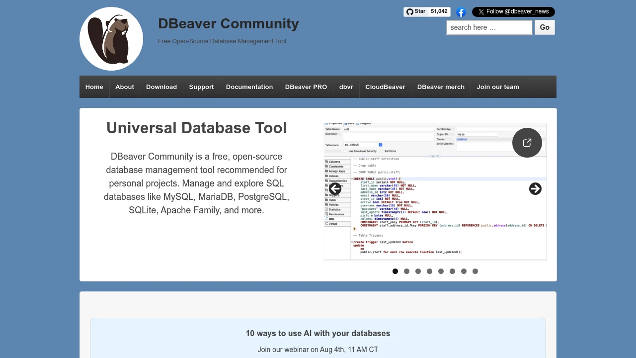Select the eighth carousel dot
The image size is (636, 358).
(x=475, y=271)
